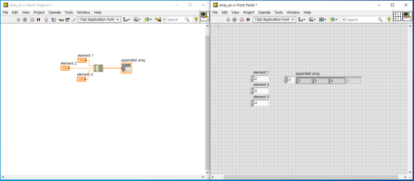Open Reorder menu in Block Diagram toolbar

coord(148,19)
